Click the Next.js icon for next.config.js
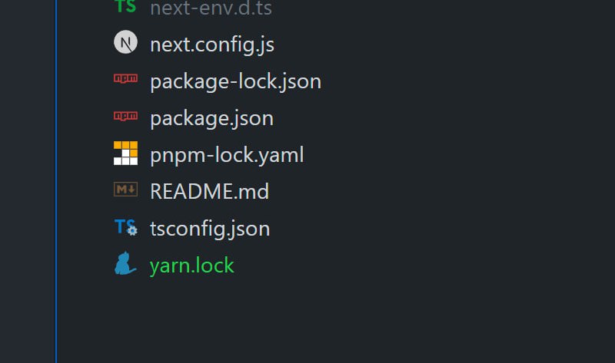The image size is (615, 363). [x=125, y=44]
